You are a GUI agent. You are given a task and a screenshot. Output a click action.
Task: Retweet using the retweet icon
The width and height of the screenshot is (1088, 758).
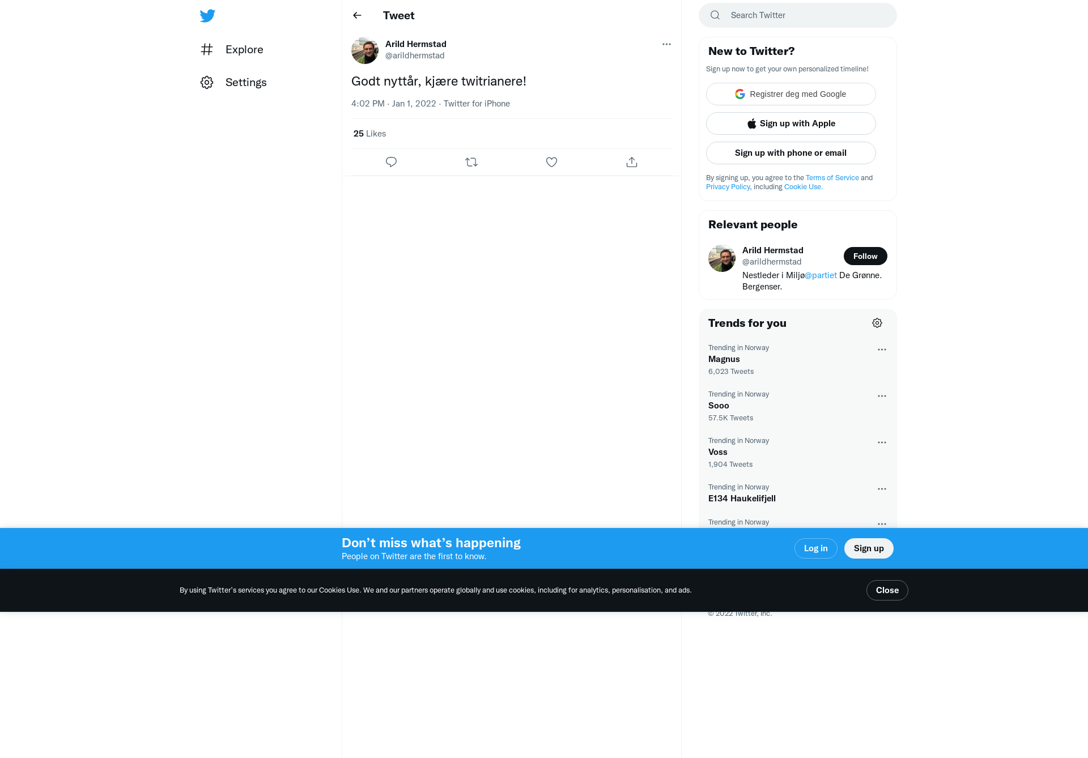pyautogui.click(x=471, y=162)
